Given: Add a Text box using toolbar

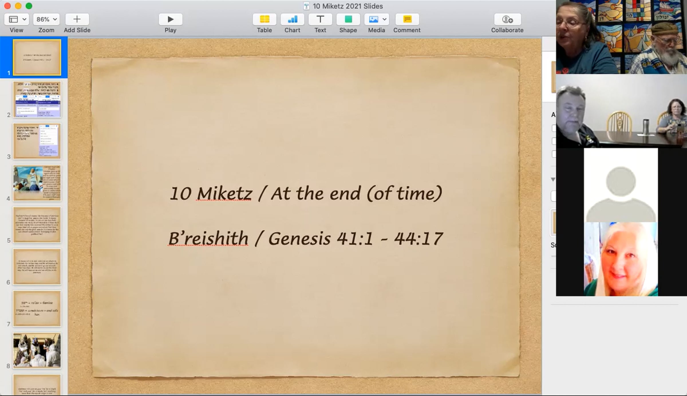Looking at the screenshot, I should coord(320,19).
